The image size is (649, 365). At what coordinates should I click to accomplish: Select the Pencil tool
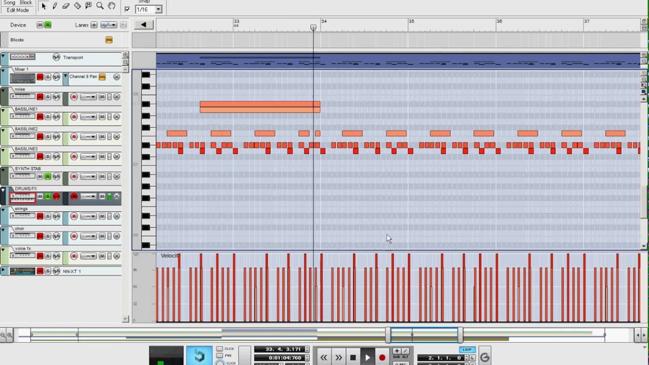(x=55, y=6)
